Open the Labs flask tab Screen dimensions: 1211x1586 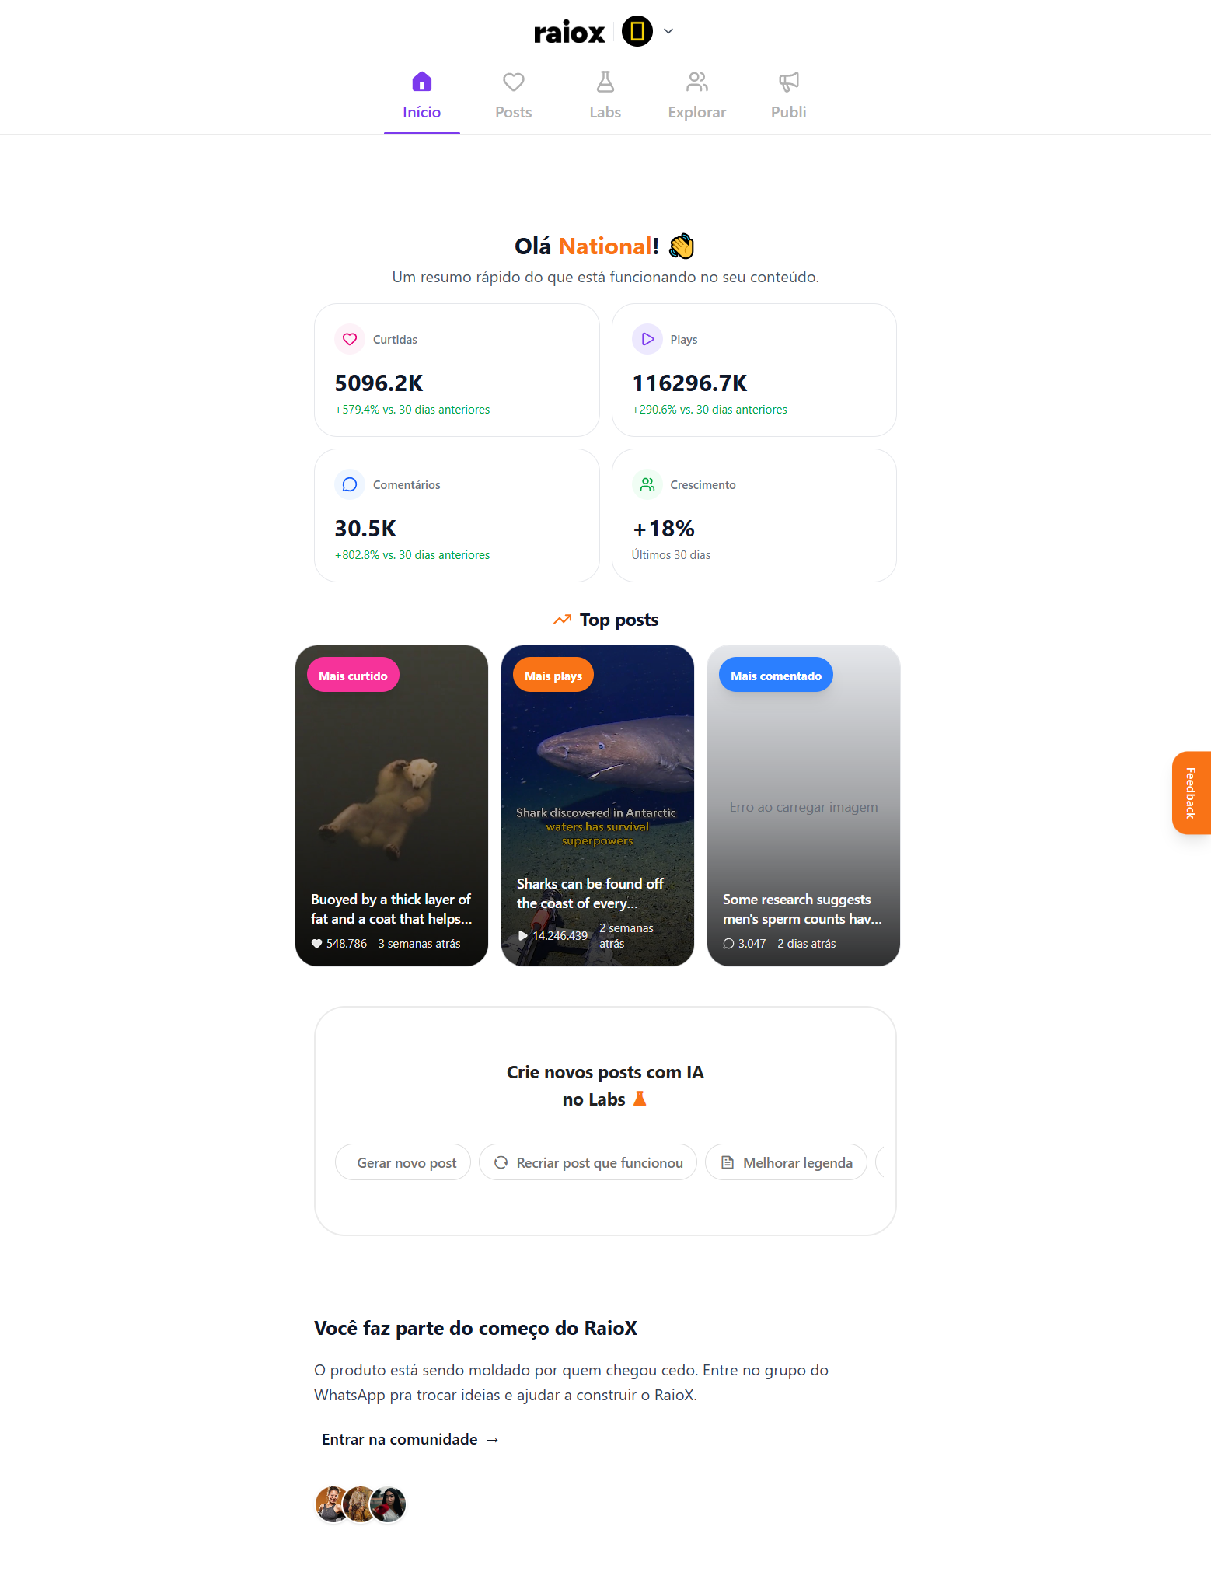click(605, 96)
